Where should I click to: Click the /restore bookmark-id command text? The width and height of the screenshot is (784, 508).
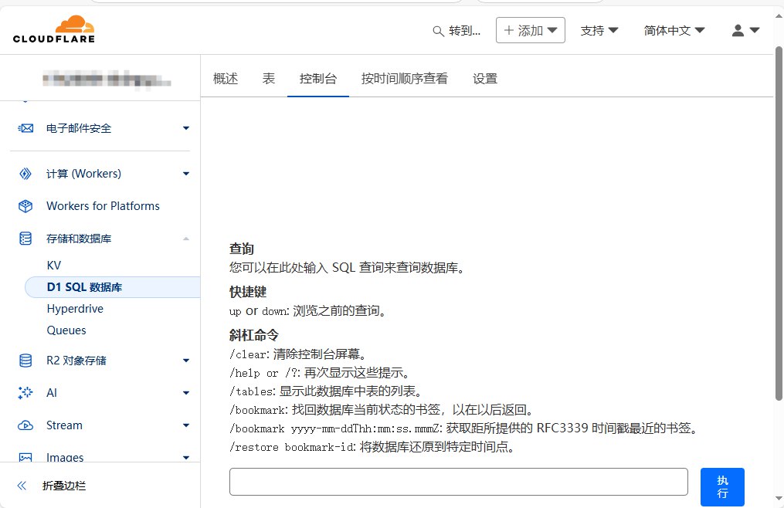tap(293, 447)
